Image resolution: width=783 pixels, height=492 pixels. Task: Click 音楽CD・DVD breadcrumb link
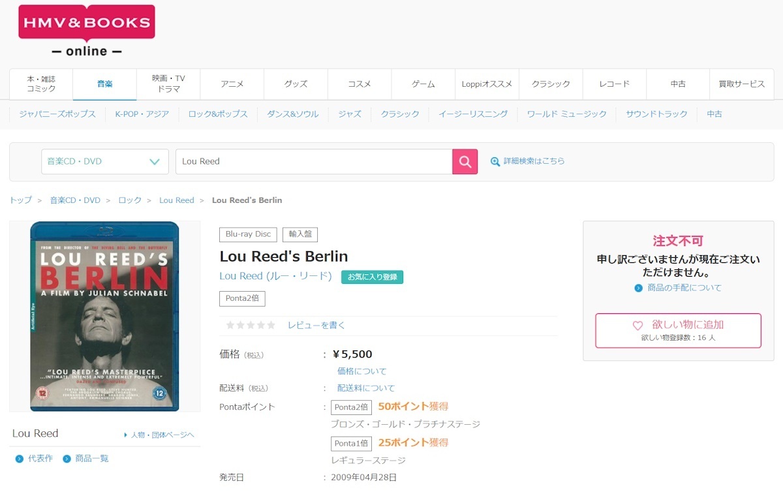pyautogui.click(x=75, y=200)
